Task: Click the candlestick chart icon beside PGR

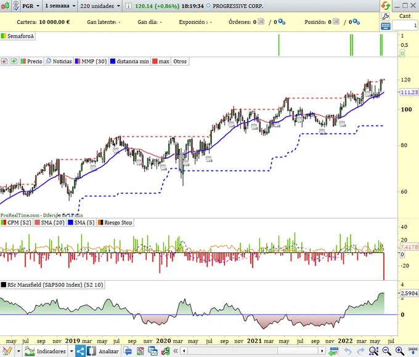Action: [x=5, y=6]
